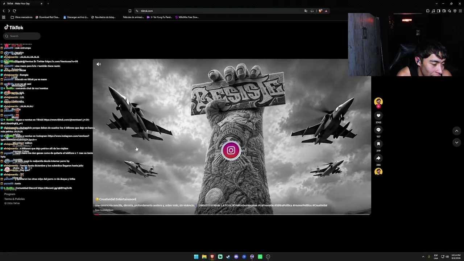Open the browser extensions puzzle icon
The width and height of the screenshot is (464, 261).
click(x=428, y=11)
